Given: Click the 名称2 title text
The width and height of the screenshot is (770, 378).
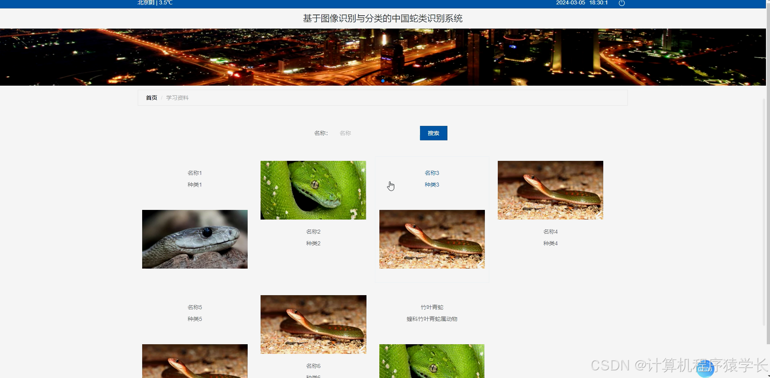Looking at the screenshot, I should pos(313,232).
